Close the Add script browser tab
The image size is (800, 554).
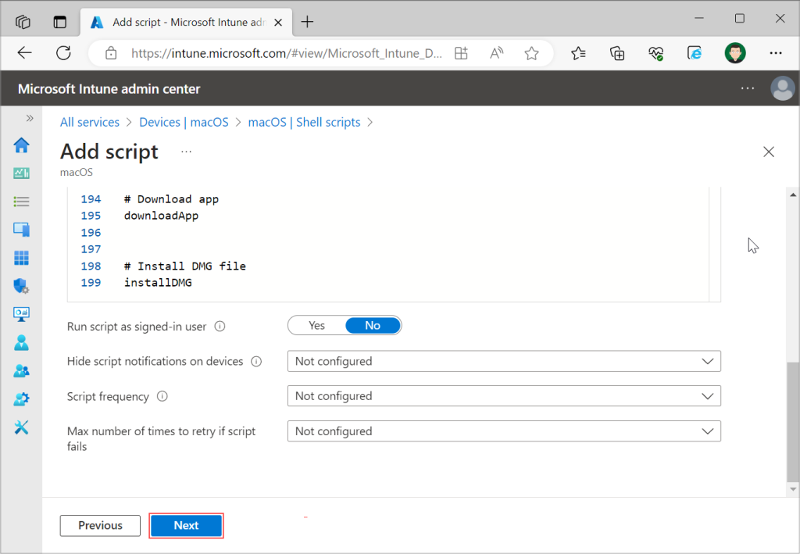click(278, 23)
